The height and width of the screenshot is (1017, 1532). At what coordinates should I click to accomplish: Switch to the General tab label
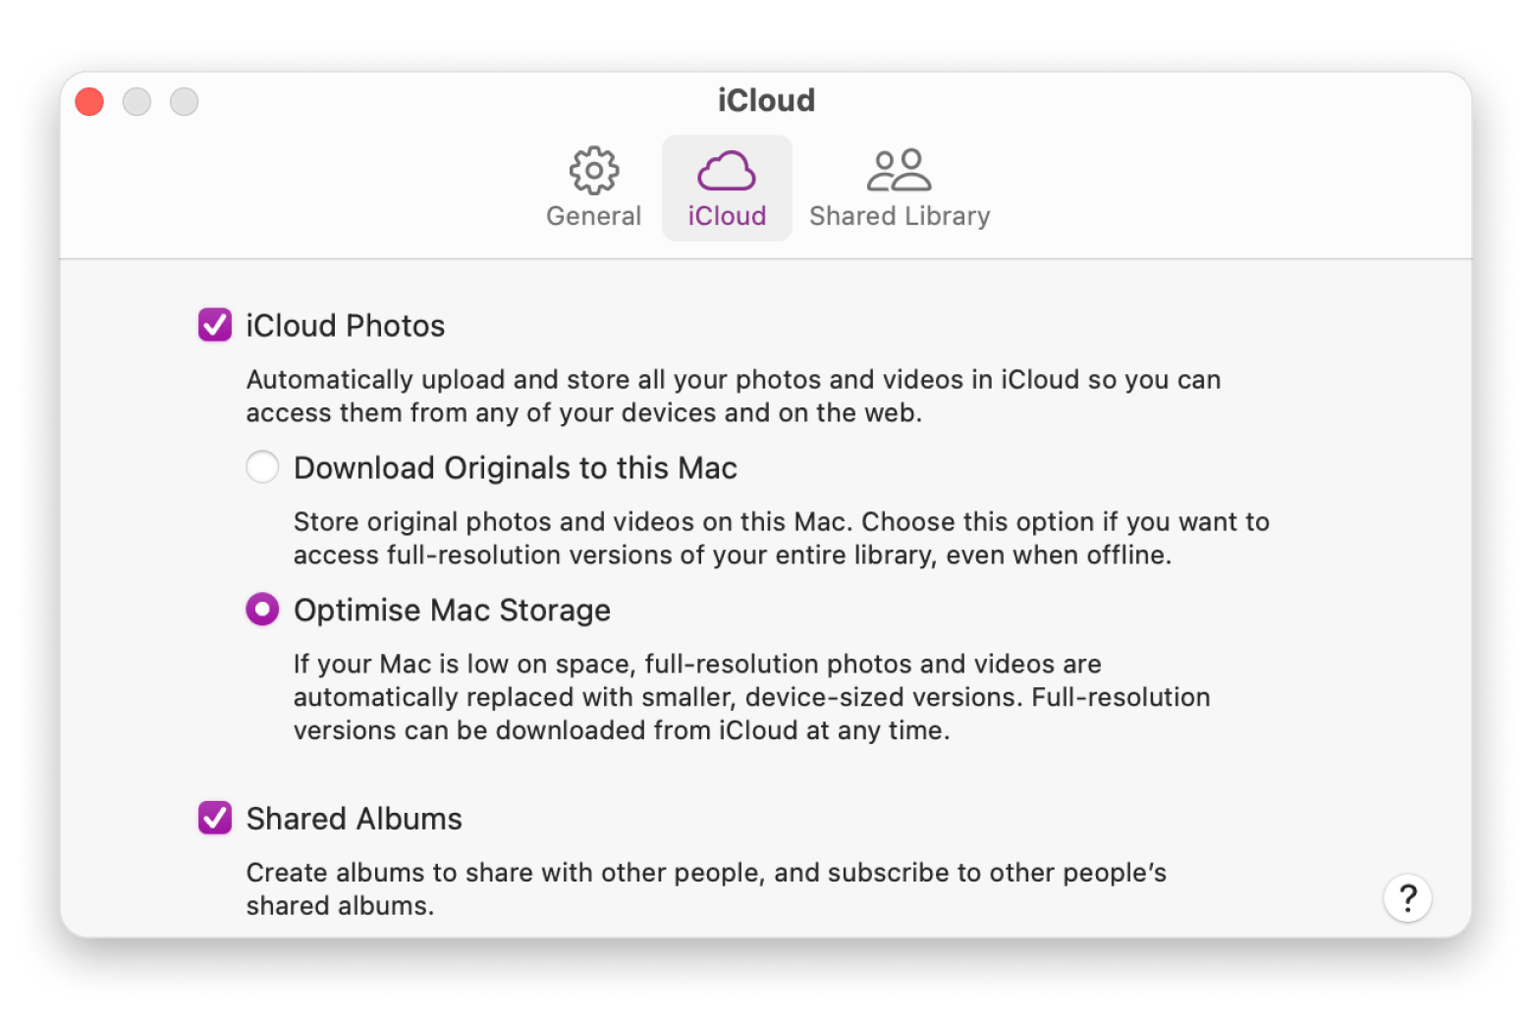[x=593, y=216]
